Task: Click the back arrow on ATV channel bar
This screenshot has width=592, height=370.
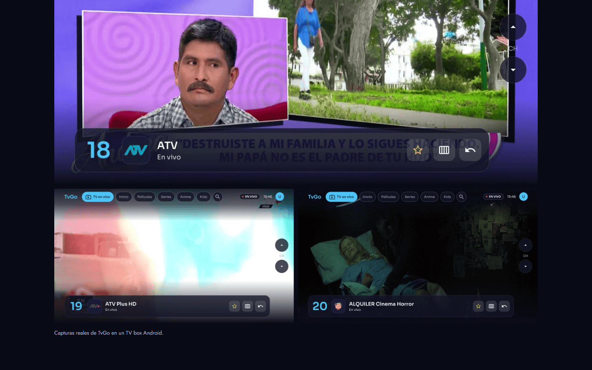Action: point(470,150)
